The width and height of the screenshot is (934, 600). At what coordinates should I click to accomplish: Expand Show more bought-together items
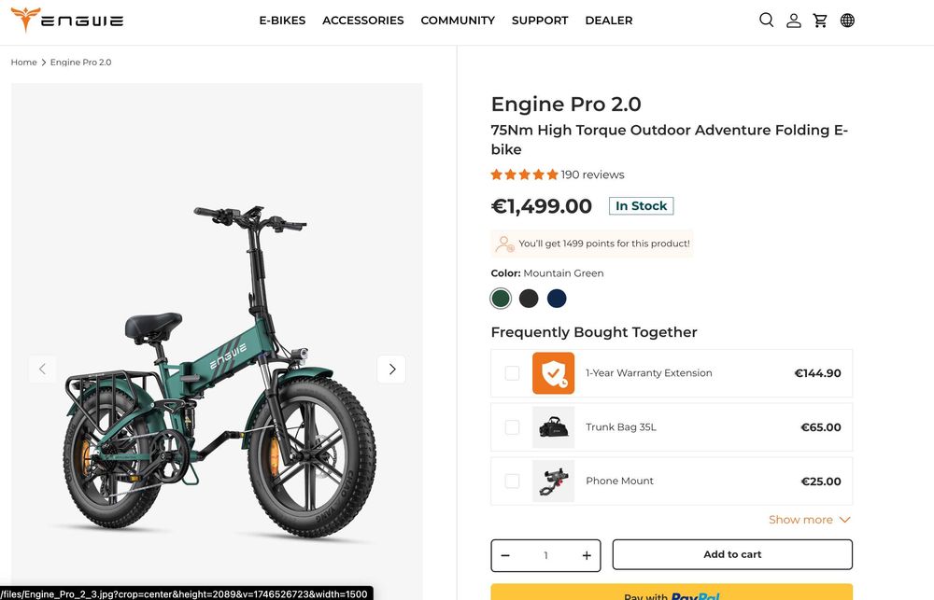pyautogui.click(x=809, y=520)
